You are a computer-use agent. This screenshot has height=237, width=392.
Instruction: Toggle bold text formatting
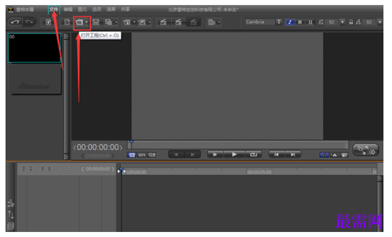300,22
